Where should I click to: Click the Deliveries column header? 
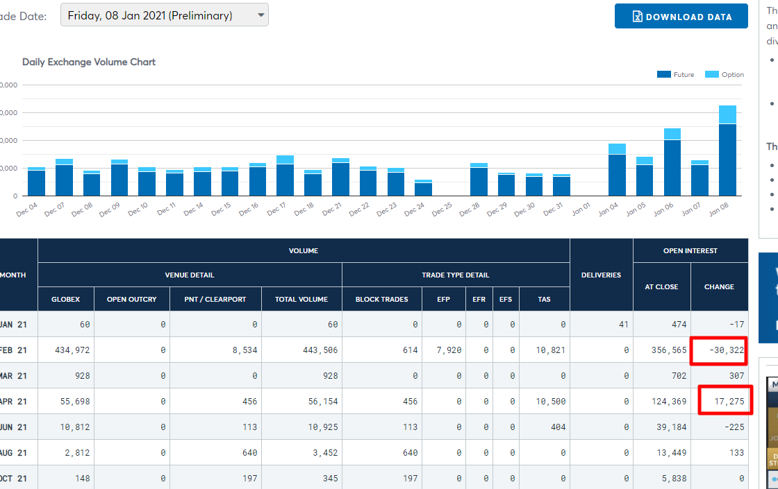[601, 275]
